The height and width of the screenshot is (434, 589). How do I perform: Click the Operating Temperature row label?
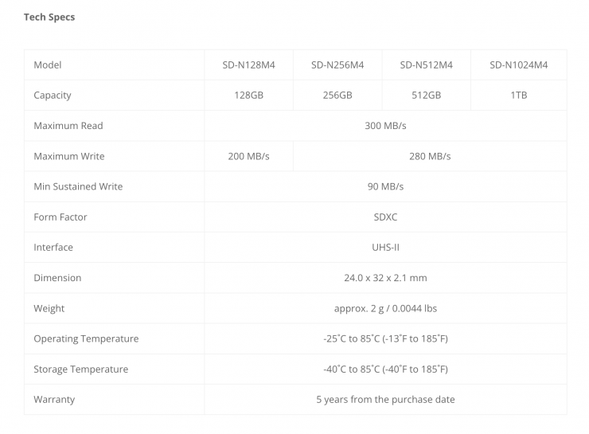(x=86, y=338)
